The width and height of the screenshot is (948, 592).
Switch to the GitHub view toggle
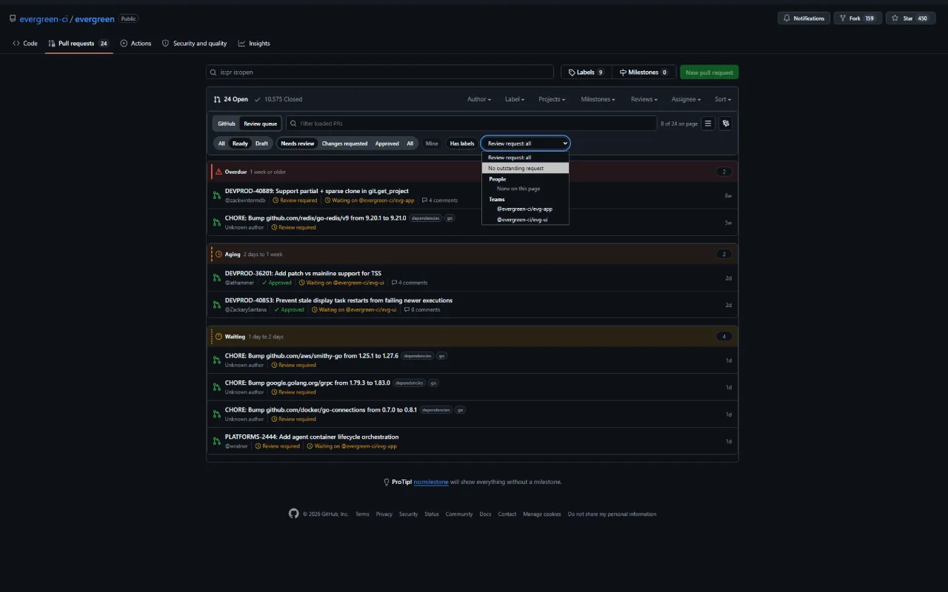point(227,124)
